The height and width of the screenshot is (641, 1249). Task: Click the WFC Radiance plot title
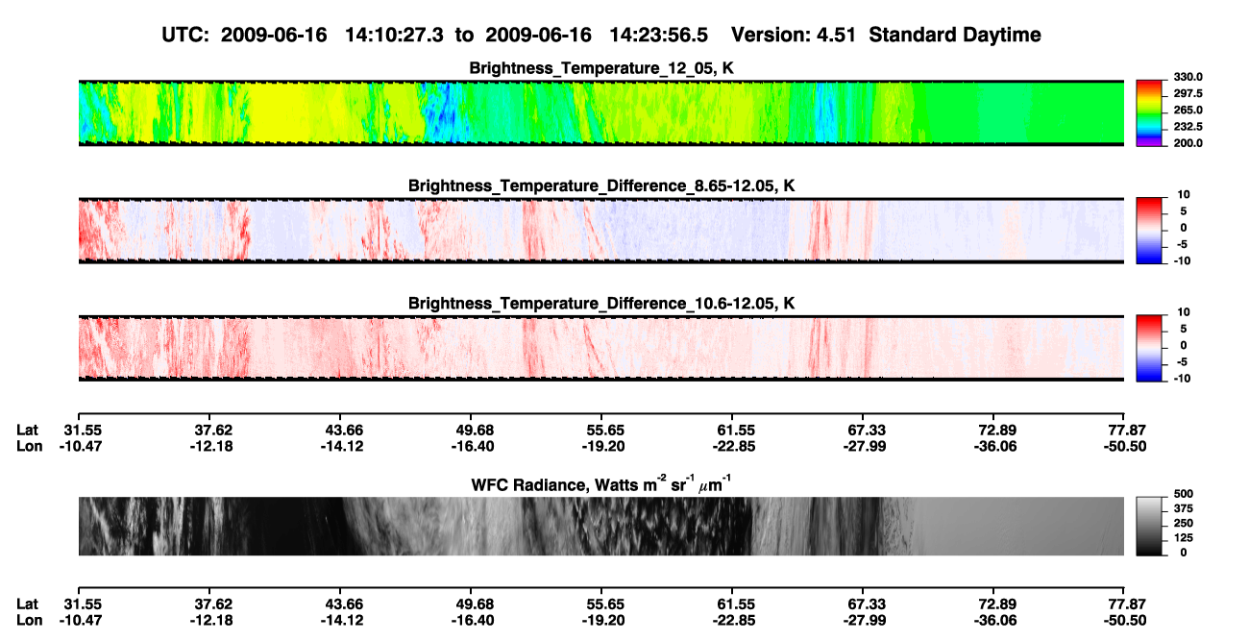point(601,484)
